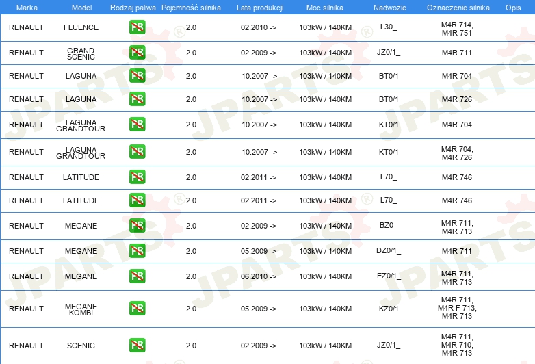
Task: Click the fuel icon in the MEGANE BZ0_ row
Action: [137, 225]
